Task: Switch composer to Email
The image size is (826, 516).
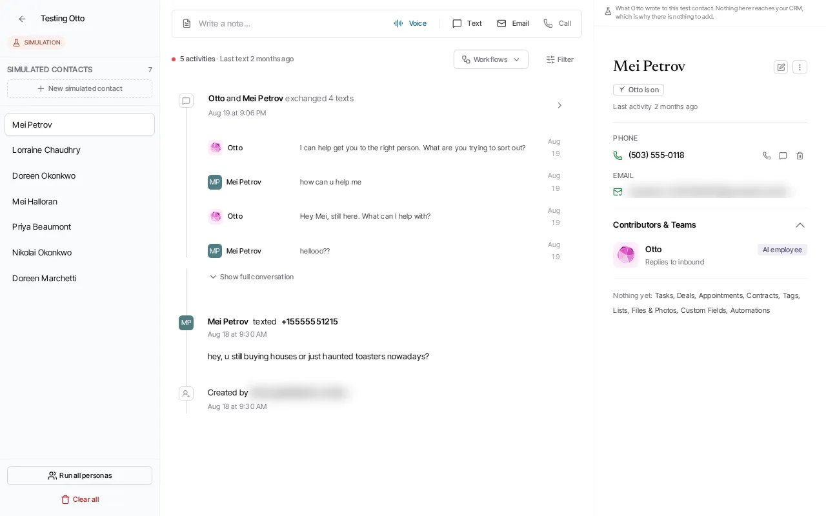Action: [513, 24]
